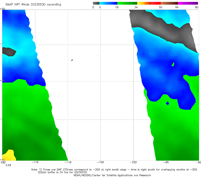The height and width of the screenshot is (177, 201).
Task: Select the cyan-to-blue segment of the color bar
Action: pyautogui.click(x=108, y=3)
